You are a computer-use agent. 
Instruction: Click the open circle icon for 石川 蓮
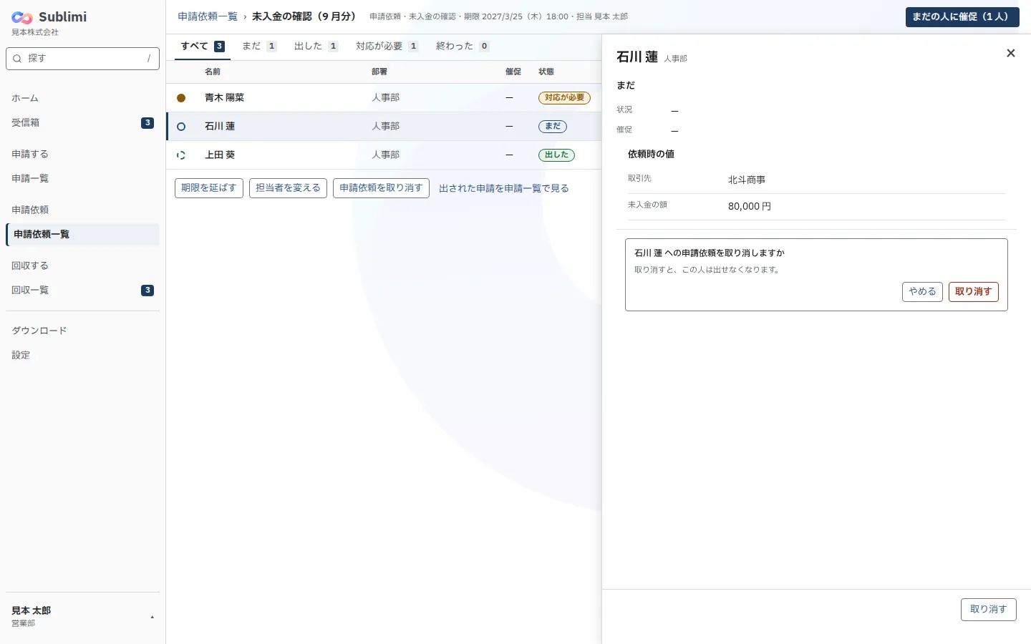point(181,127)
